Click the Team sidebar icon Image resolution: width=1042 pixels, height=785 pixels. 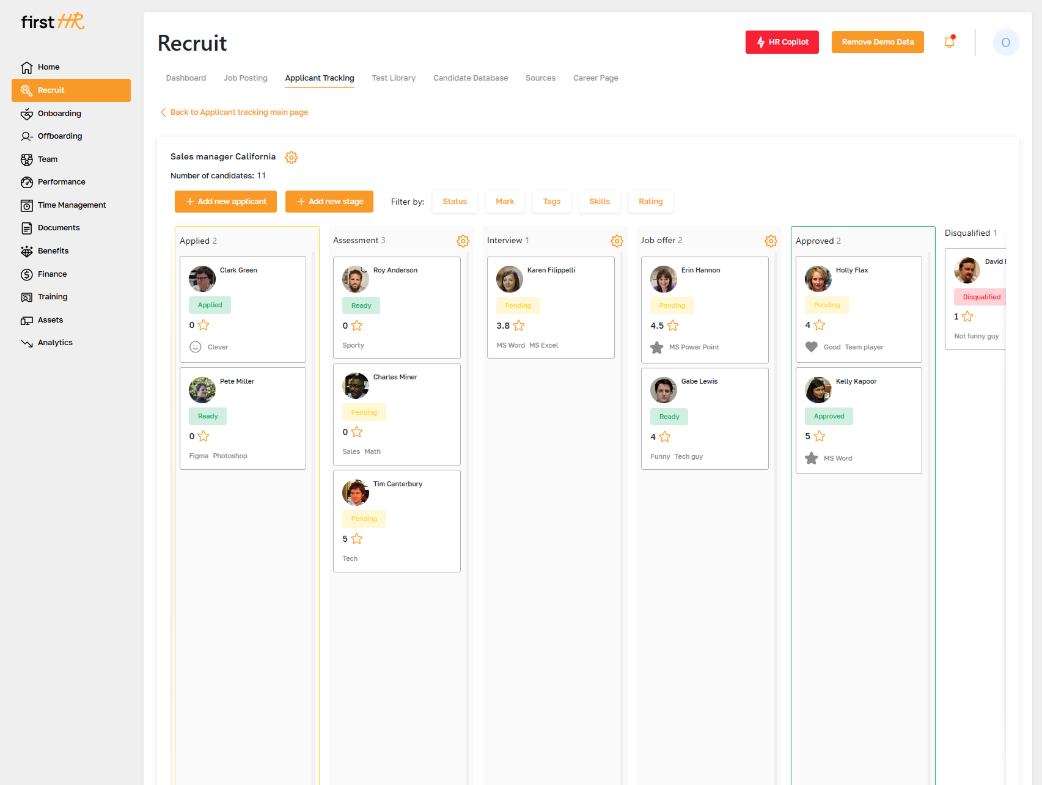[27, 159]
